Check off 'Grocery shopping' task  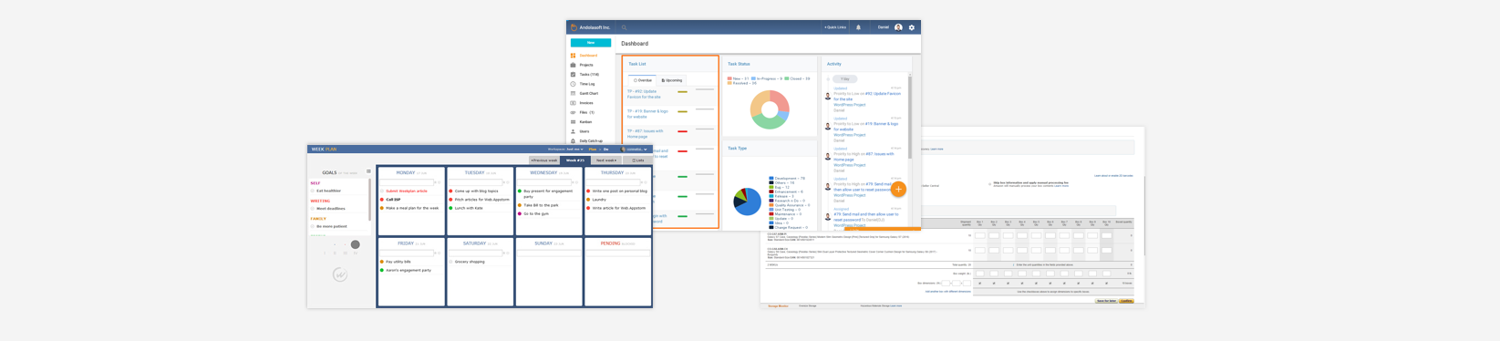coord(451,262)
